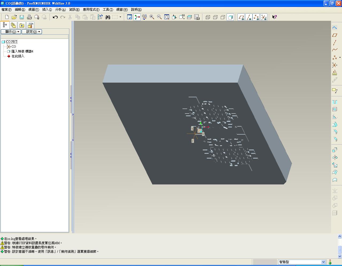Select the 在此插入 insert marker
The image size is (342, 266).
(18, 56)
